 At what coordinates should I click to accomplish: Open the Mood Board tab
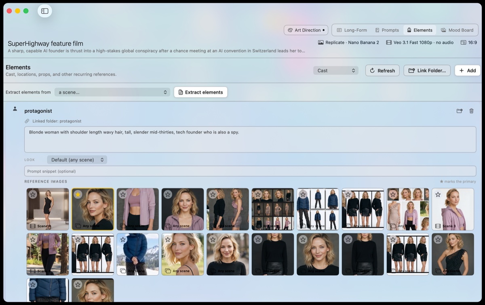[457, 30]
